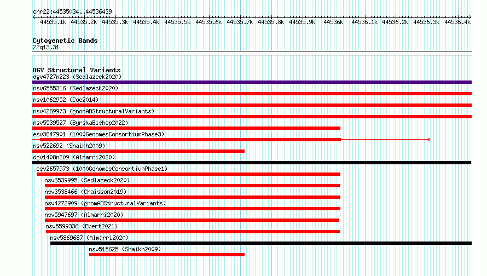Click the 44535.1k ruler tick label

(53, 22)
